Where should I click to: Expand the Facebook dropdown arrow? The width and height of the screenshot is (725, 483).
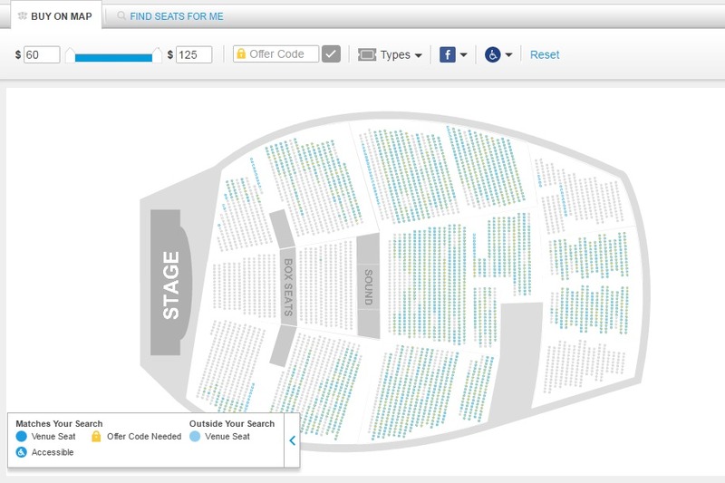tap(463, 55)
